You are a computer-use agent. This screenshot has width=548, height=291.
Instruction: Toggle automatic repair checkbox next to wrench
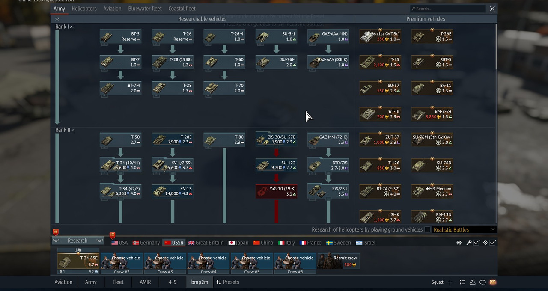tap(477, 243)
